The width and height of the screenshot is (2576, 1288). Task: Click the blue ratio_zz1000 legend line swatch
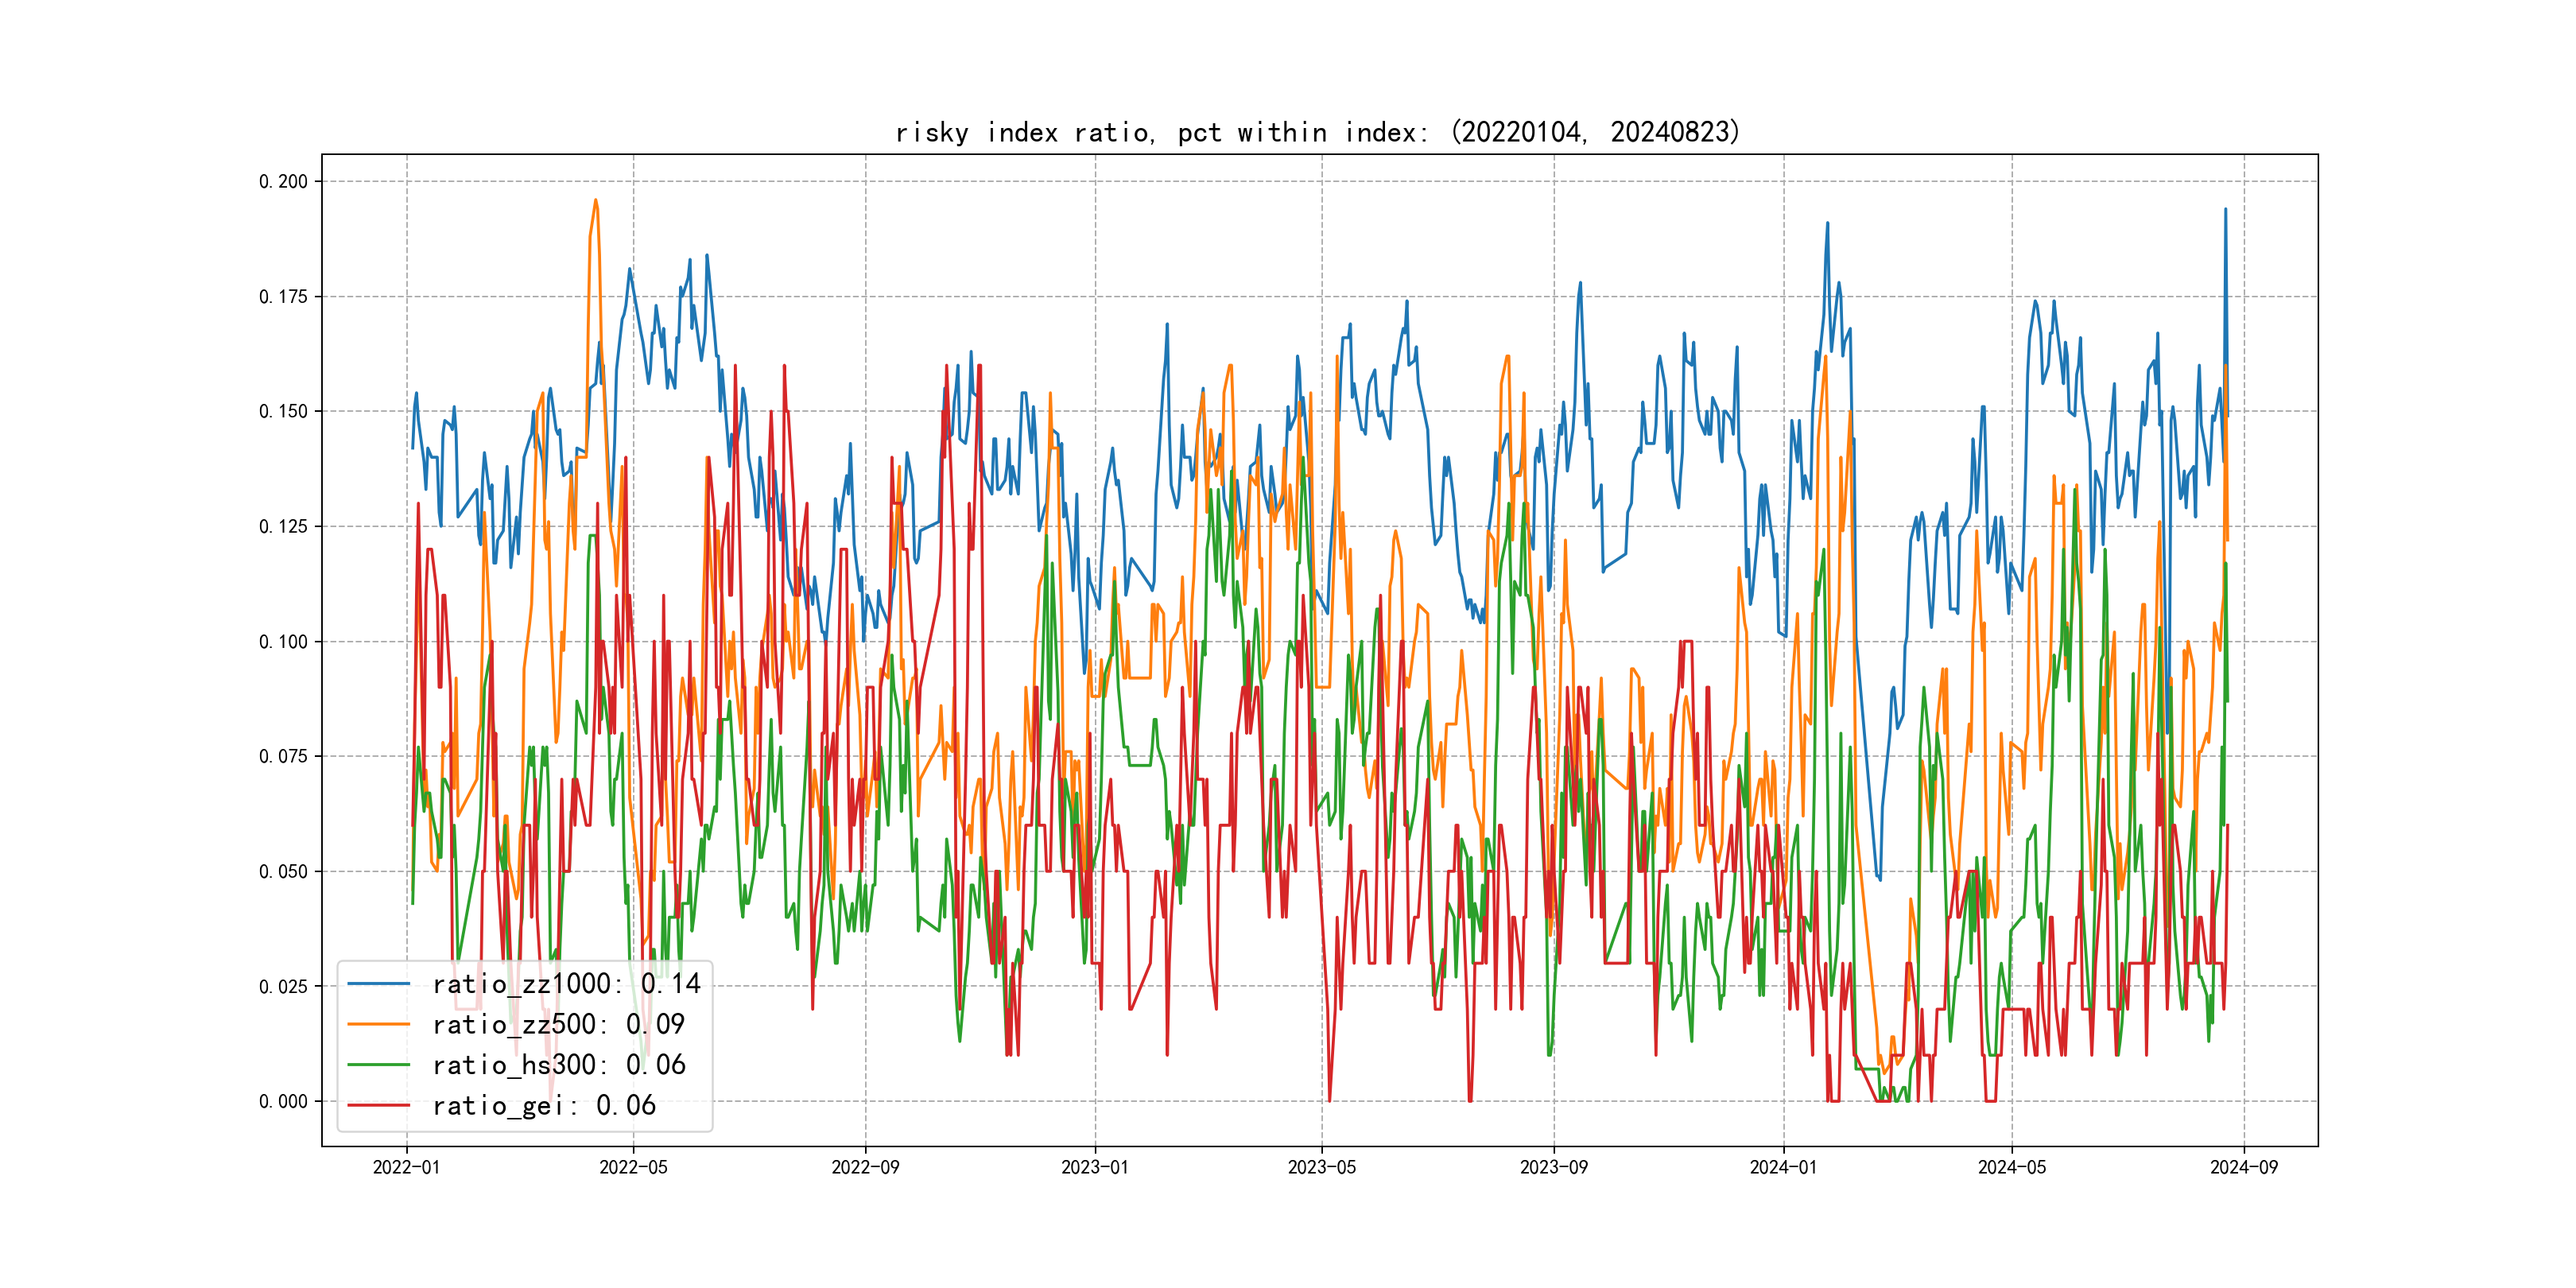378,984
